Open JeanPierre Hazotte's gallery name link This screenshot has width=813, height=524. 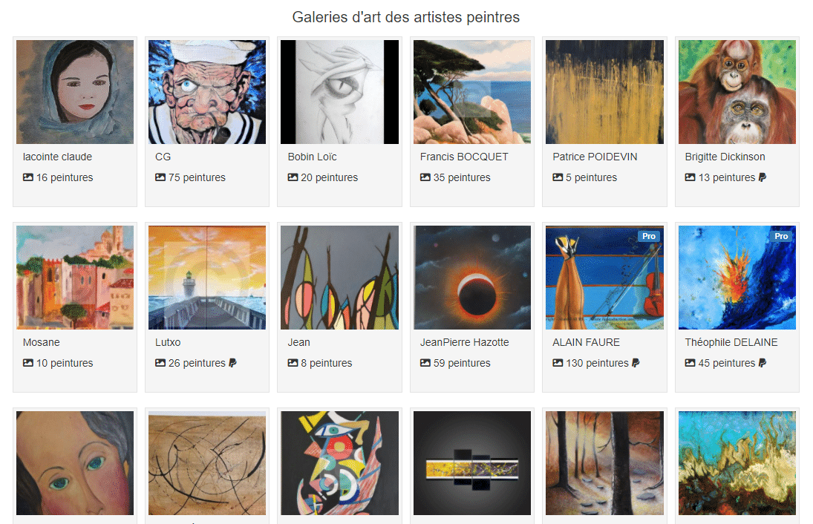tap(464, 342)
